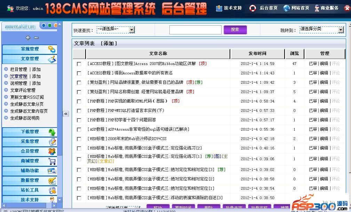
Task: Expand all menus with plus icon
Action: point(28,38)
